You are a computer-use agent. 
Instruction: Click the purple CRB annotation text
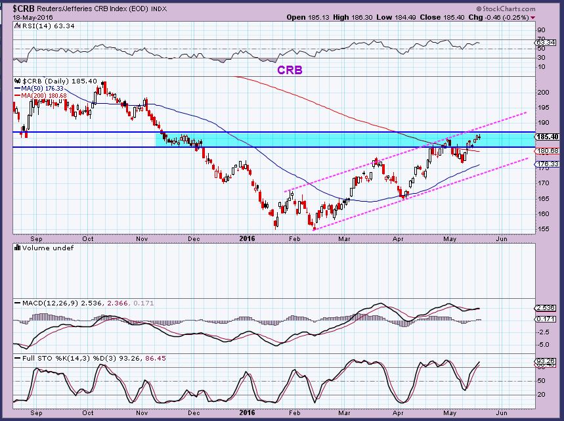[290, 70]
